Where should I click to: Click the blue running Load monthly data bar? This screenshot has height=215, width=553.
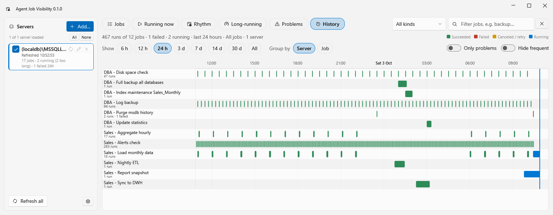coord(536,154)
